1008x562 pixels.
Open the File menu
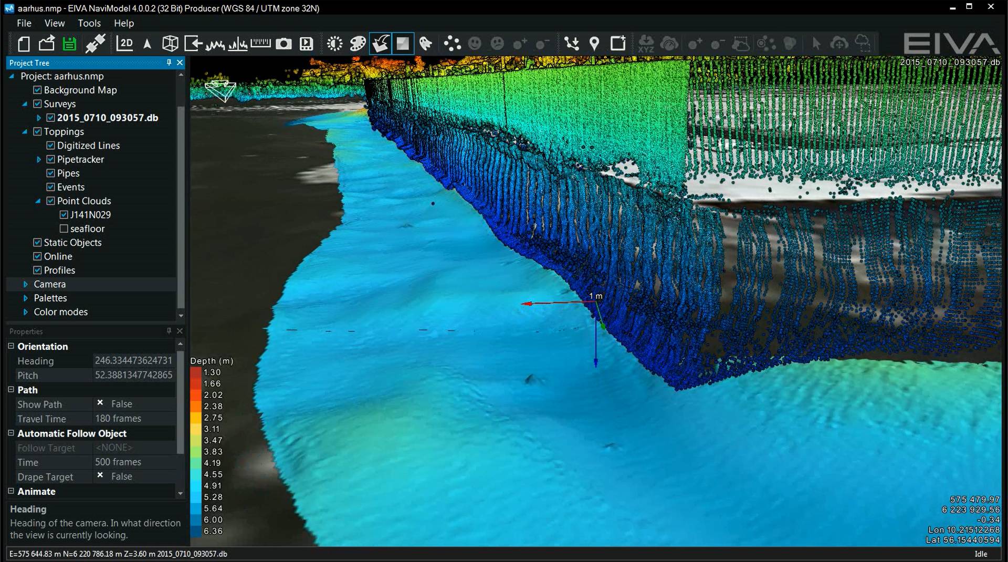24,23
